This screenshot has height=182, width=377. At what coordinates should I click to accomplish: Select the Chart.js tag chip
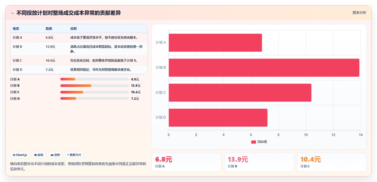20,155
